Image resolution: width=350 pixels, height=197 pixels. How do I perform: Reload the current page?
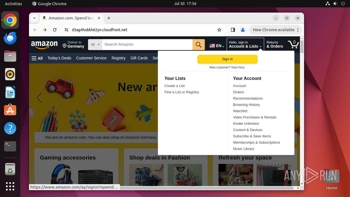click(x=55, y=30)
